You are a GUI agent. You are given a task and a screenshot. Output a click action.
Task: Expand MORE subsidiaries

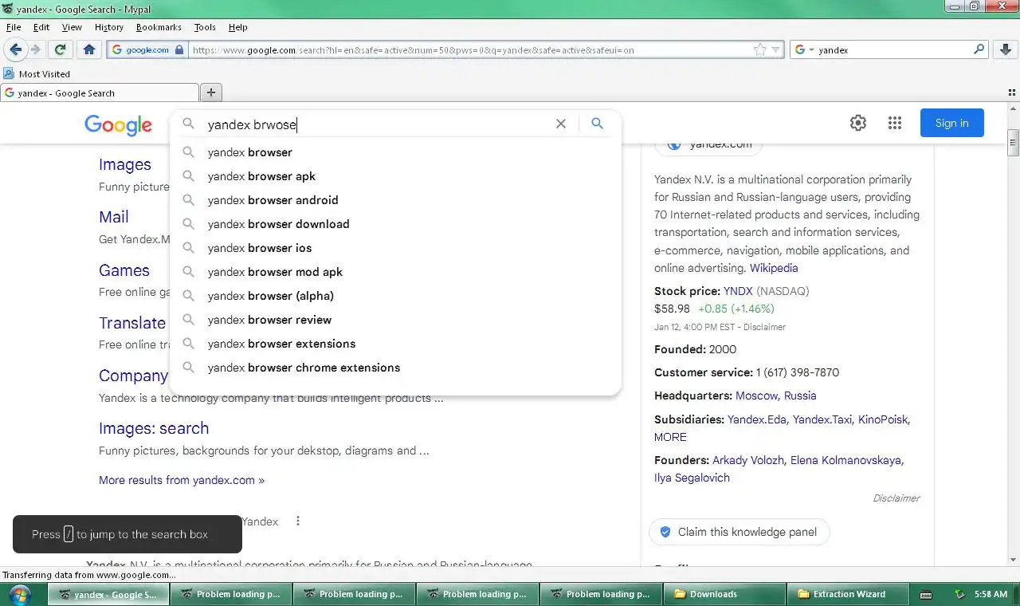(670, 437)
